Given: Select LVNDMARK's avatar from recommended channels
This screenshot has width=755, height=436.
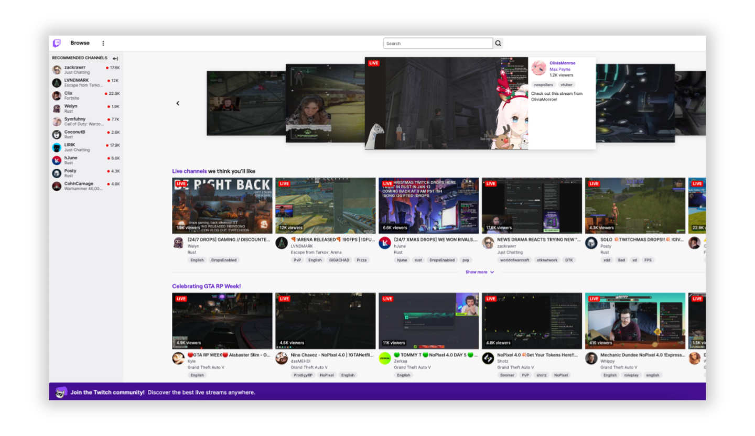Looking at the screenshot, I should click(x=56, y=82).
